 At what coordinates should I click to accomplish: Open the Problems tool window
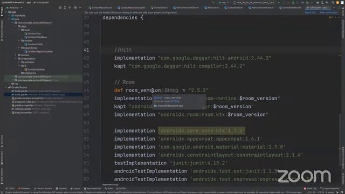[x=24, y=189]
